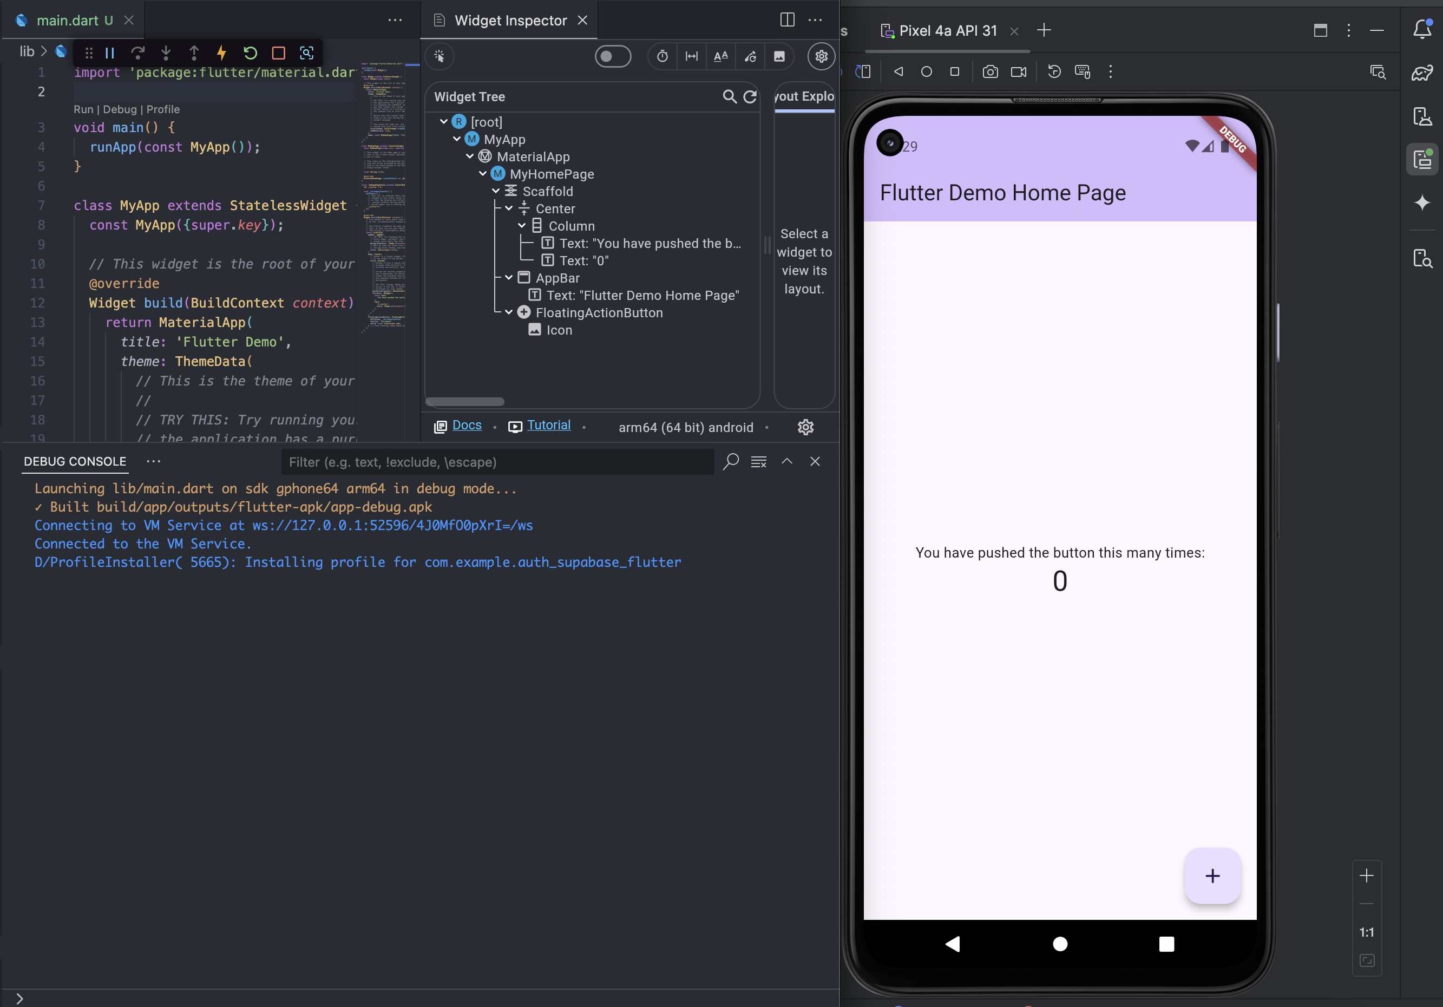The width and height of the screenshot is (1443, 1007).
Task: Click the Step Out debug icon
Action: click(194, 54)
